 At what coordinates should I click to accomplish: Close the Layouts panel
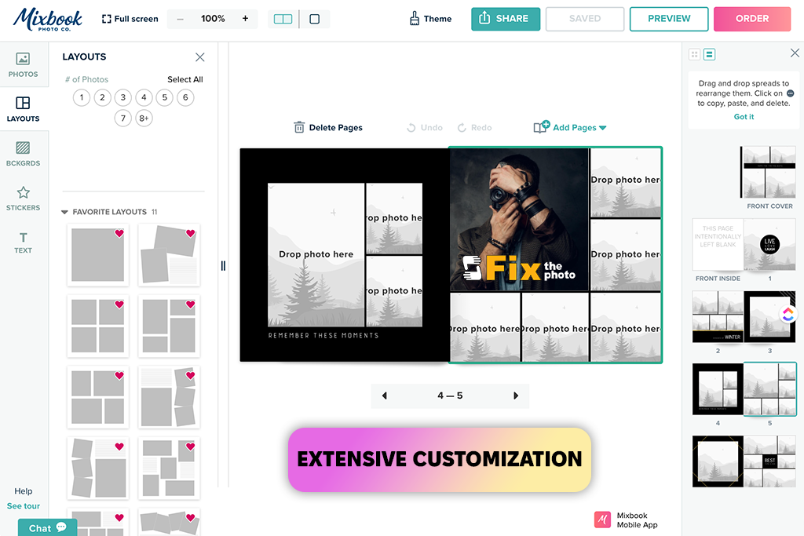tap(200, 57)
